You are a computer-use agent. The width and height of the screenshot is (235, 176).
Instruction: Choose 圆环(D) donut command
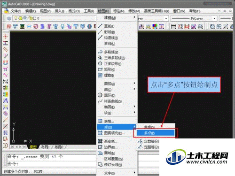[117, 95]
